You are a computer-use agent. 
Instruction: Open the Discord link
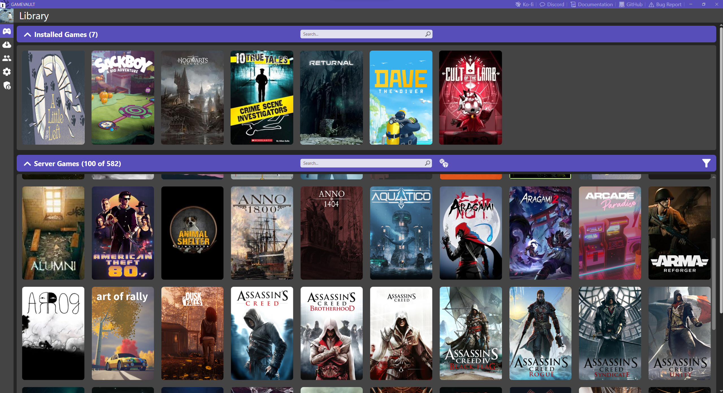[x=552, y=4]
